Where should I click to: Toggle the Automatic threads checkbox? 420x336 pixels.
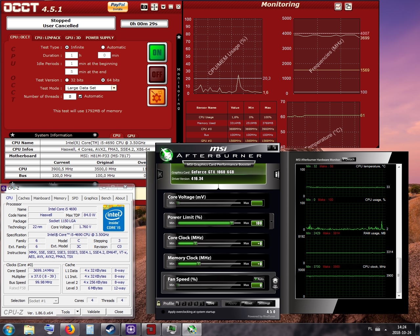tap(80, 96)
